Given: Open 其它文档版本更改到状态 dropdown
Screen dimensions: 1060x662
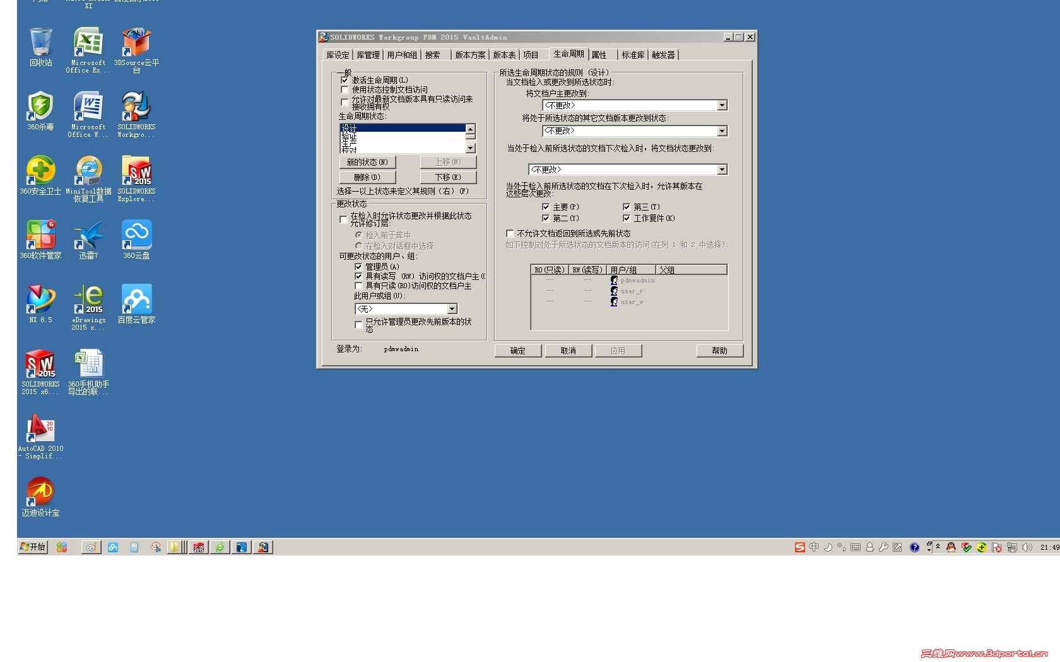Looking at the screenshot, I should coord(635,131).
